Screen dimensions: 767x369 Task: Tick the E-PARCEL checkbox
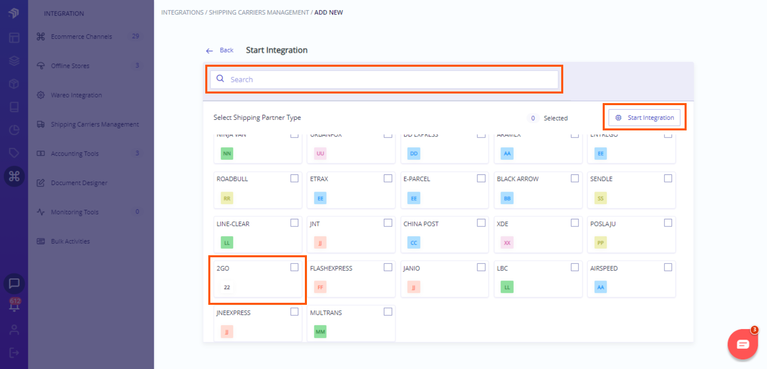(481, 178)
